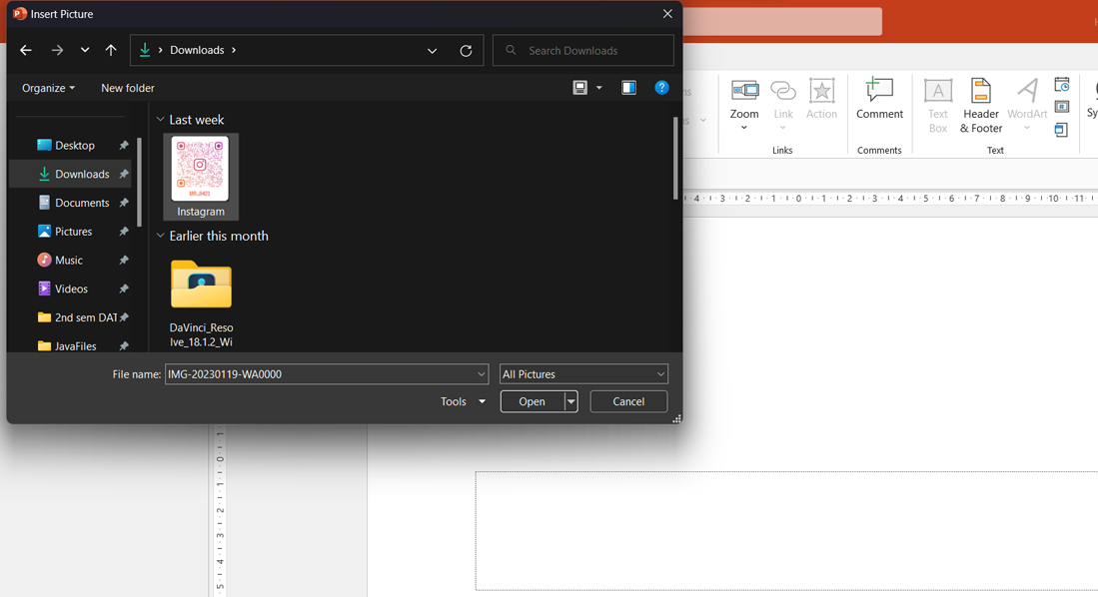
Task: Expand the File name dropdown arrow
Action: pyautogui.click(x=482, y=374)
